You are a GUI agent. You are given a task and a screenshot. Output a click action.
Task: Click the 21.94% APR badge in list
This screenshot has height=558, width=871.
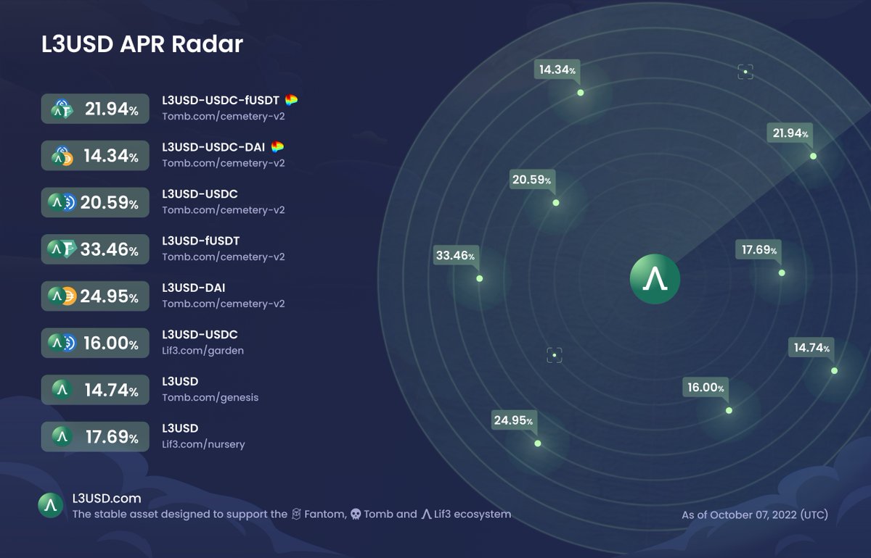95,109
